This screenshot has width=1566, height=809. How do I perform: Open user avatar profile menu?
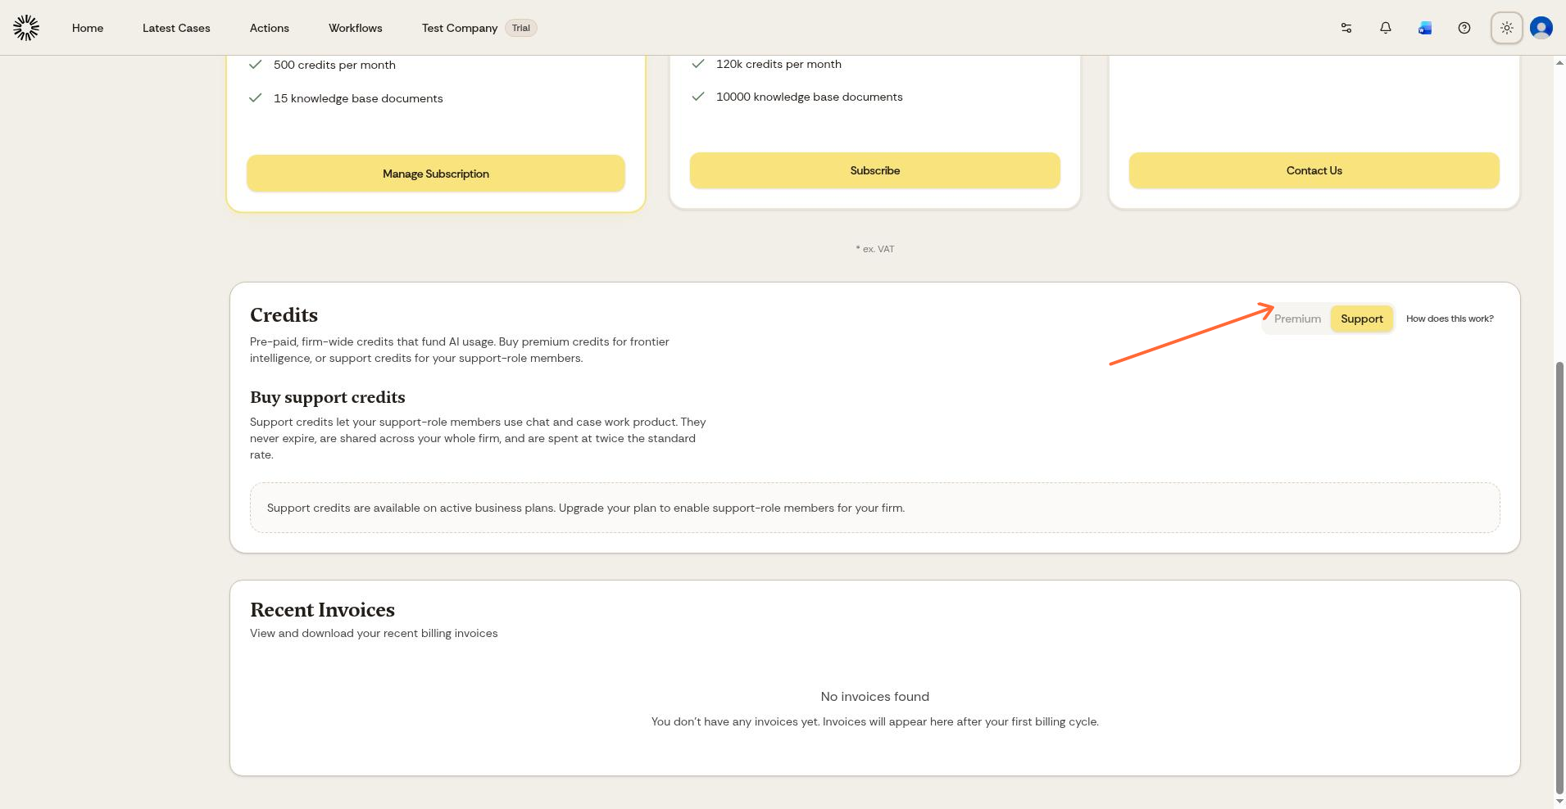[x=1541, y=28]
